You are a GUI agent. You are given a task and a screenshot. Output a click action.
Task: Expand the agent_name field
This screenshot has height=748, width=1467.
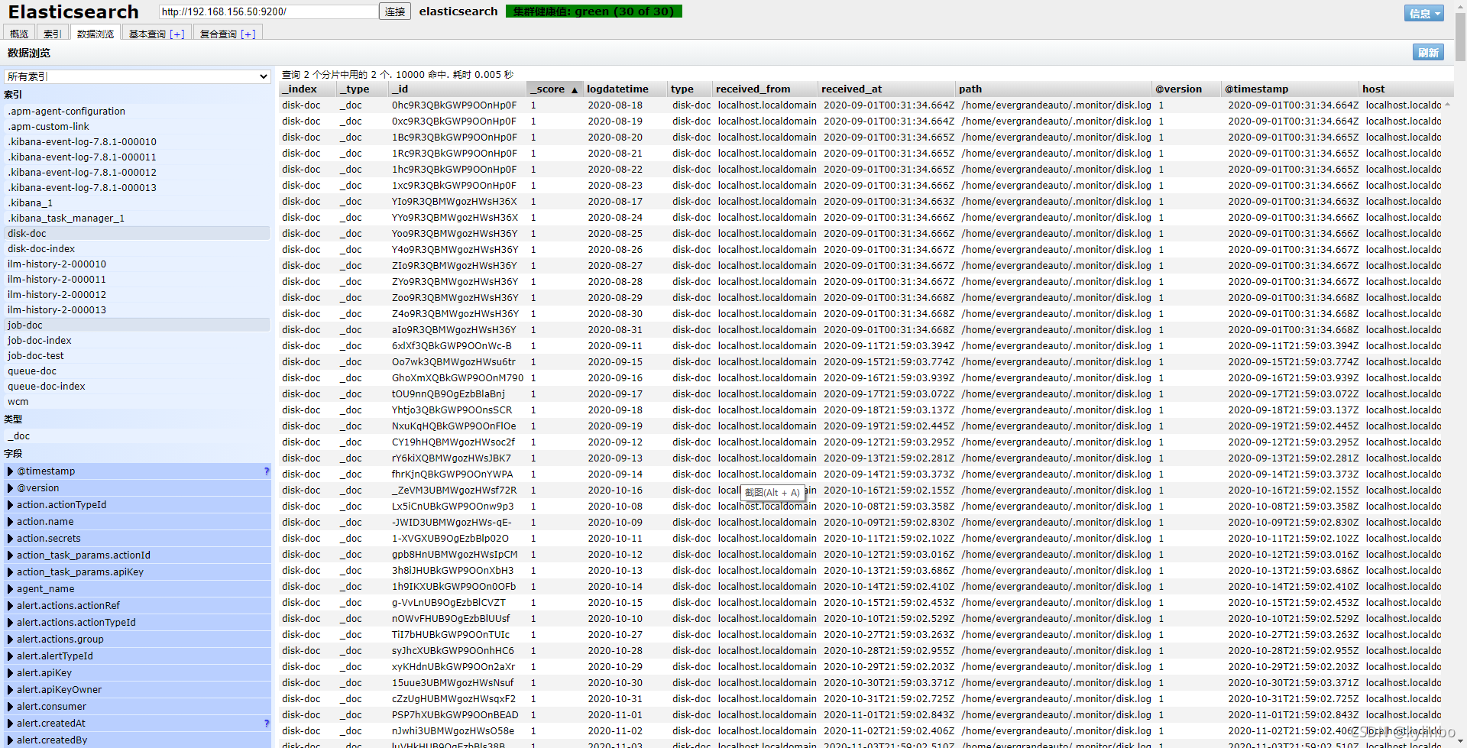[11, 589]
